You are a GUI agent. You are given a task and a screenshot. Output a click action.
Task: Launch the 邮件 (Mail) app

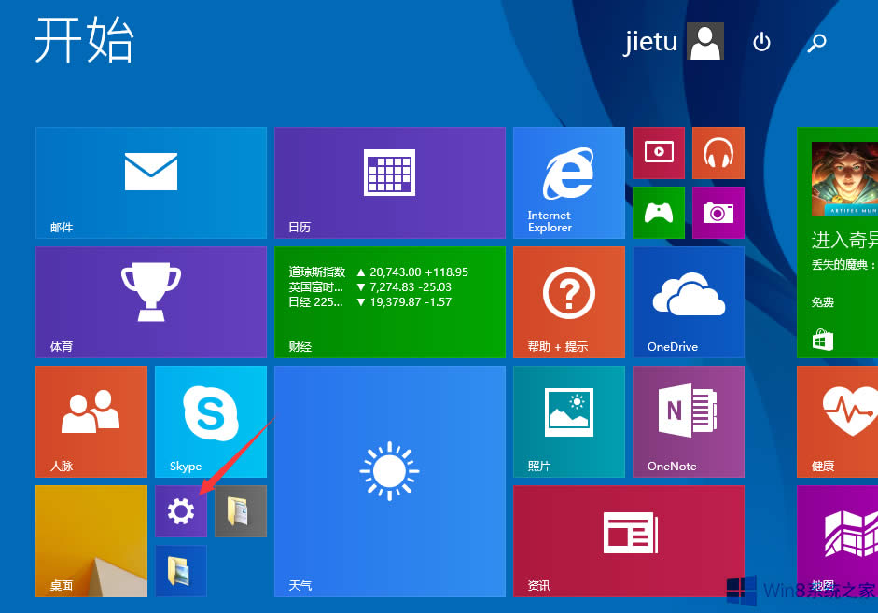[149, 182]
